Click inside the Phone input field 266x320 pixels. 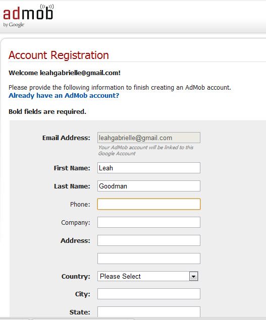[x=148, y=204]
